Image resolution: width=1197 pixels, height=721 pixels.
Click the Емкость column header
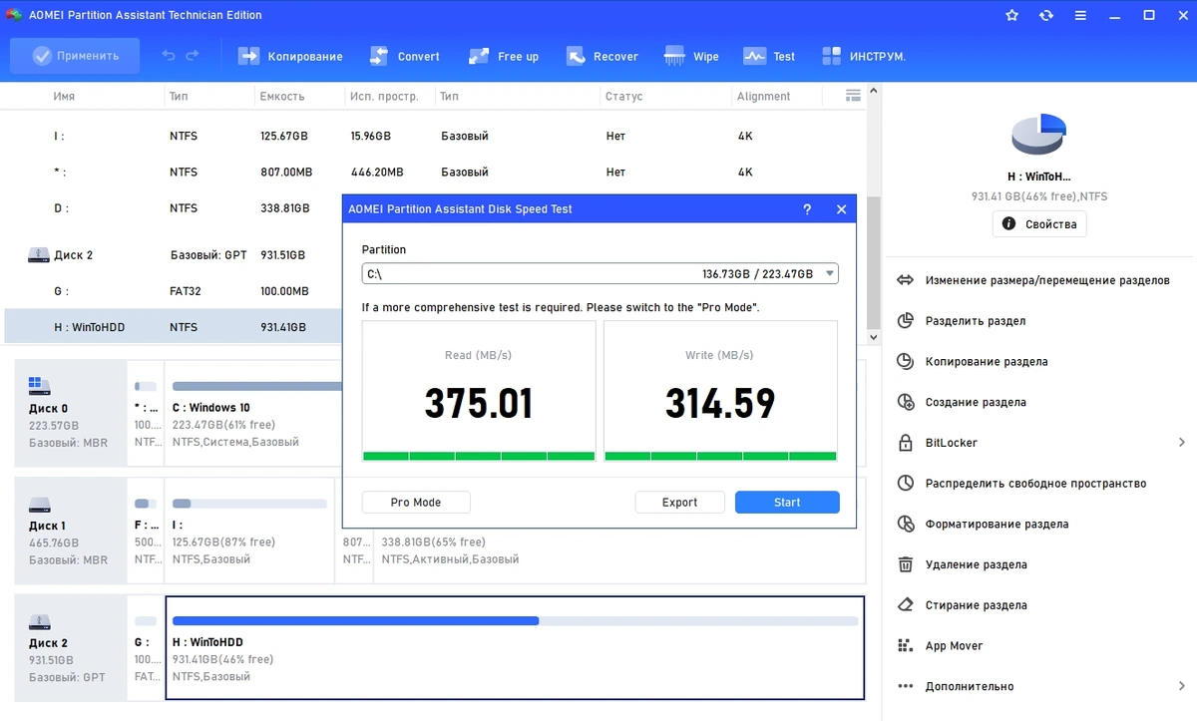tap(282, 97)
